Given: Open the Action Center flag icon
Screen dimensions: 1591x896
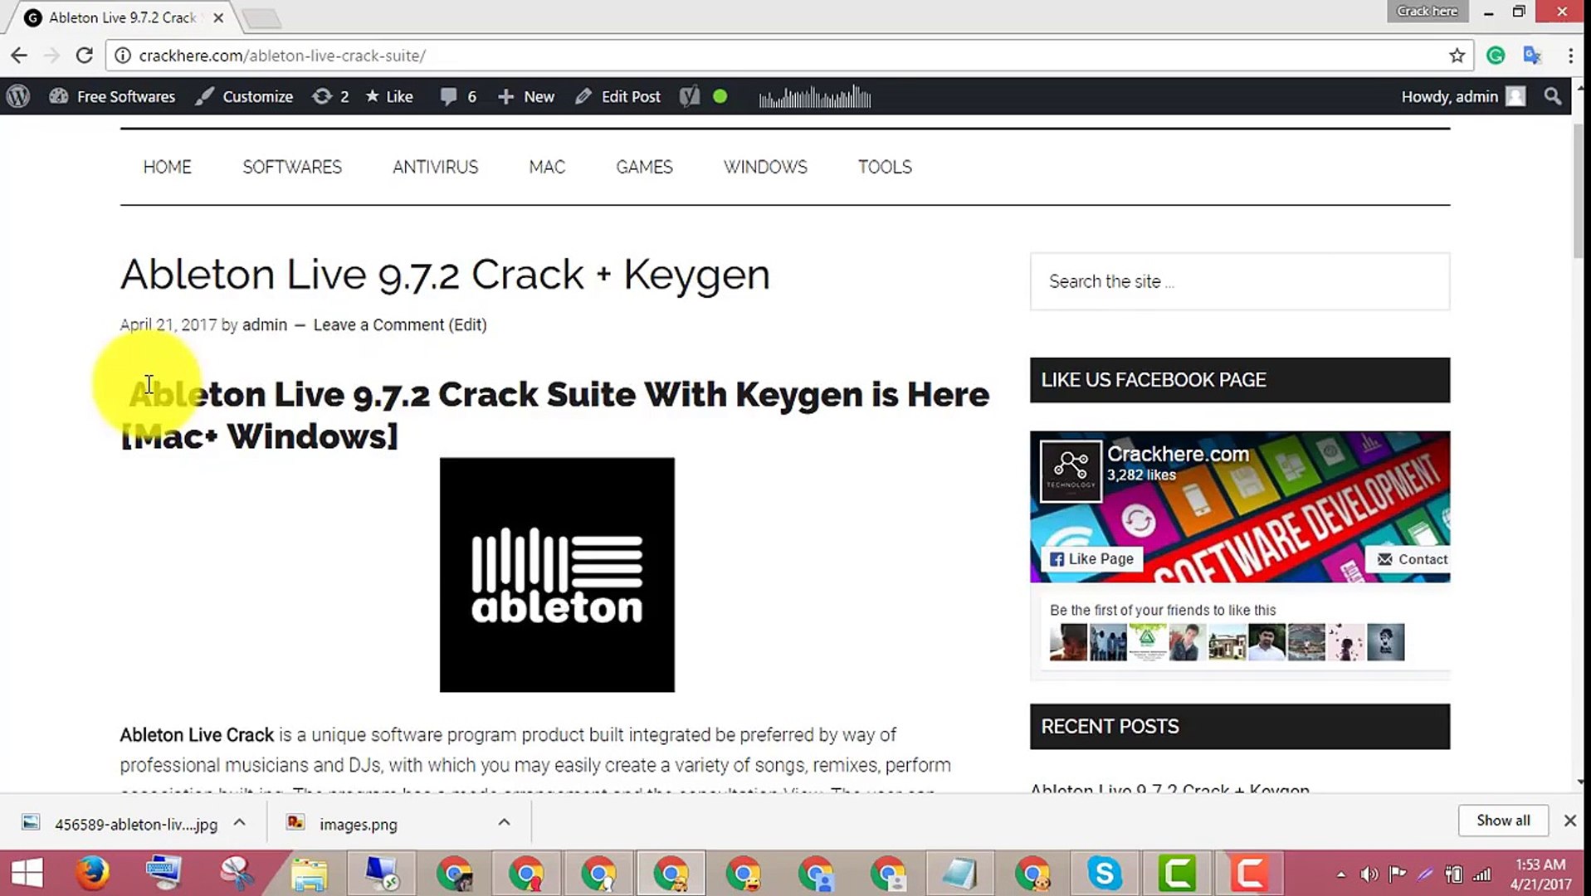Looking at the screenshot, I should tap(1398, 874).
